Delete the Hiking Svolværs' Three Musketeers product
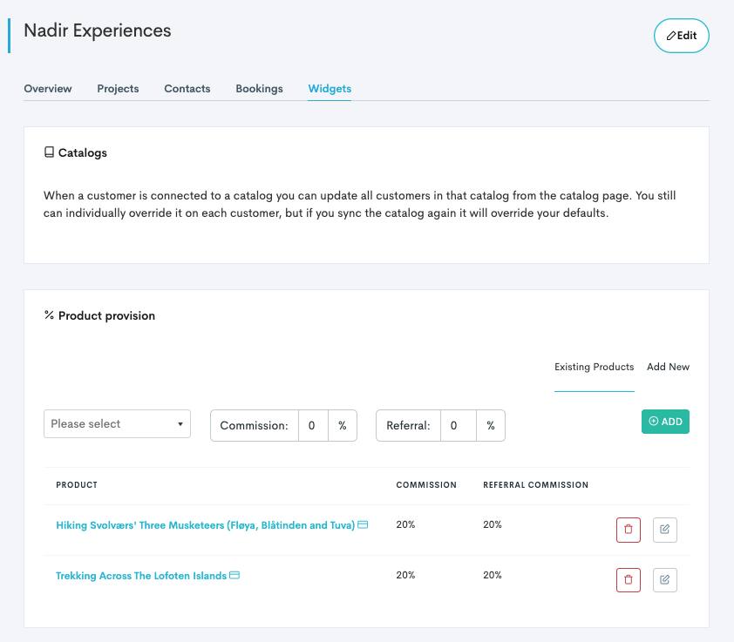This screenshot has width=734, height=642. coord(628,530)
